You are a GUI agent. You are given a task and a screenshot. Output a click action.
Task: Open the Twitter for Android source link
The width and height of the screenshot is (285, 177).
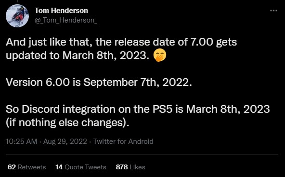[x=123, y=142]
